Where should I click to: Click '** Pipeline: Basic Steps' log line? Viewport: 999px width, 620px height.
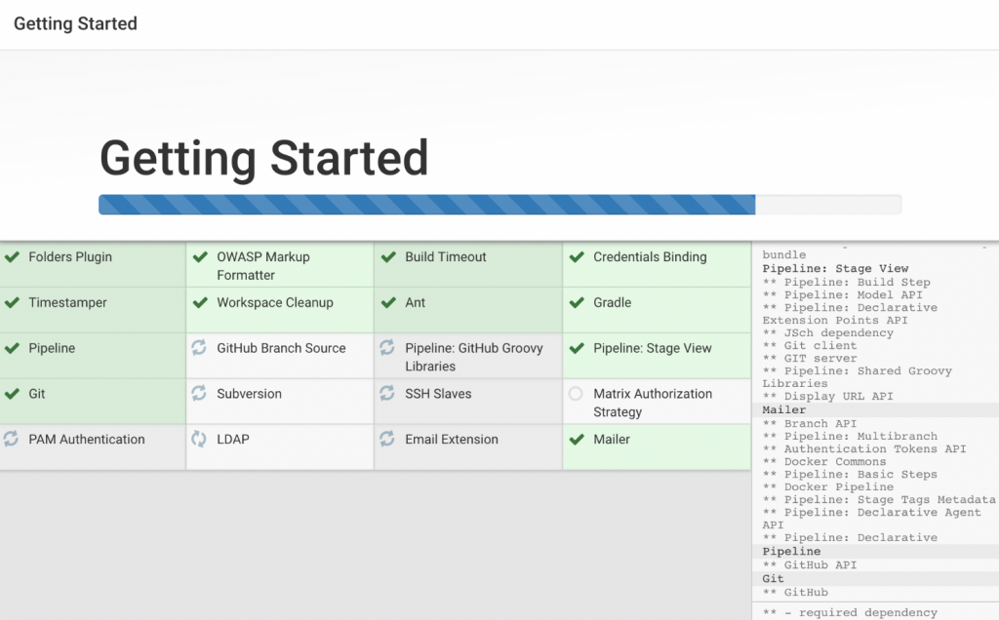click(850, 475)
